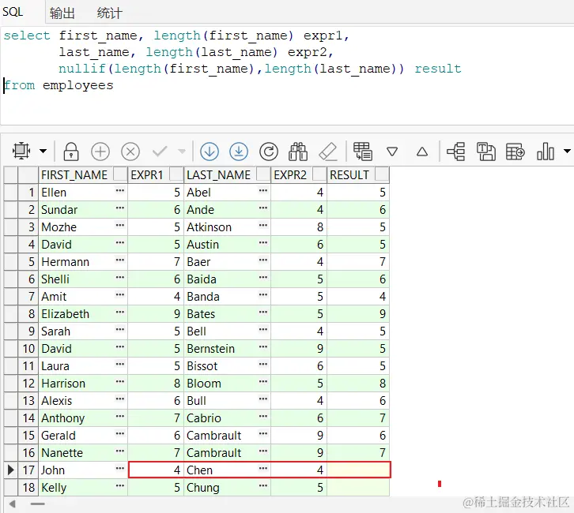The width and height of the screenshot is (574, 513).
Task: Click the insert record plus icon
Action: (100, 152)
